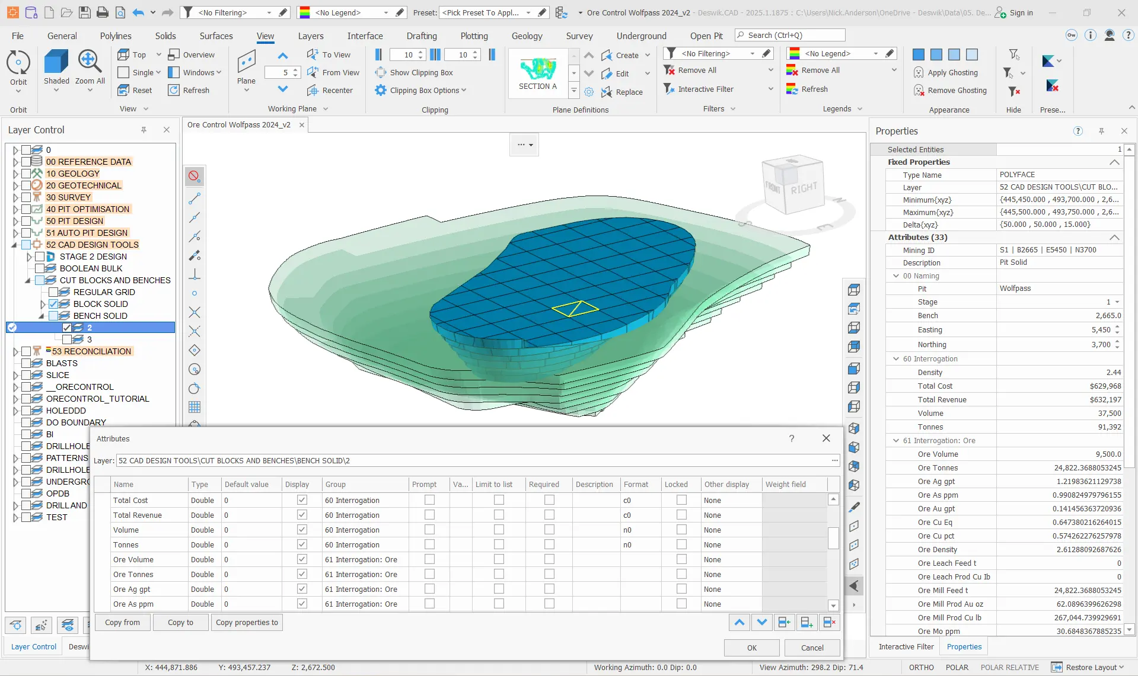Switch to the Interactive Filter tab
Image resolution: width=1138 pixels, height=676 pixels.
click(x=906, y=646)
